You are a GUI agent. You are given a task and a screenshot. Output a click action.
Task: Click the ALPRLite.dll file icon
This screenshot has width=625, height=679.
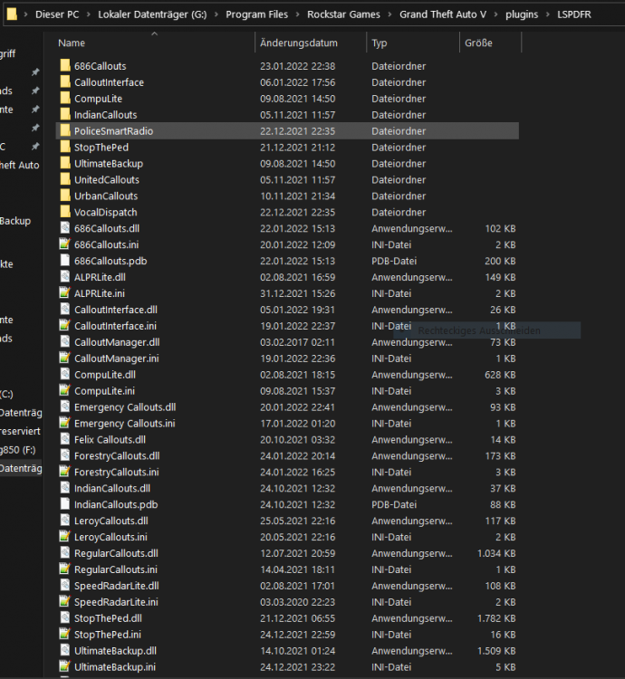point(65,277)
